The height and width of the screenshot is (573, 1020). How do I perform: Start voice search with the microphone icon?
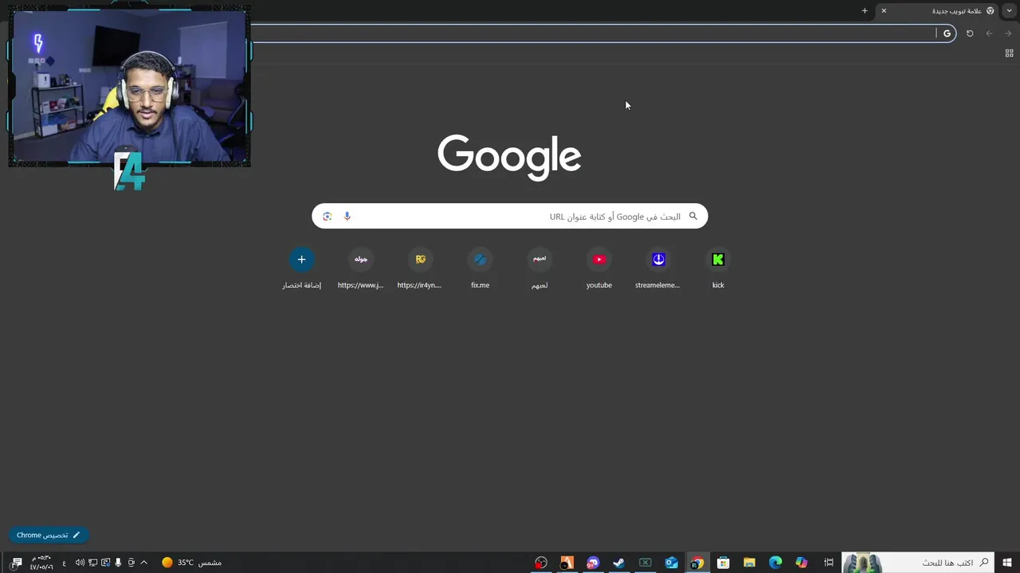[x=347, y=216]
